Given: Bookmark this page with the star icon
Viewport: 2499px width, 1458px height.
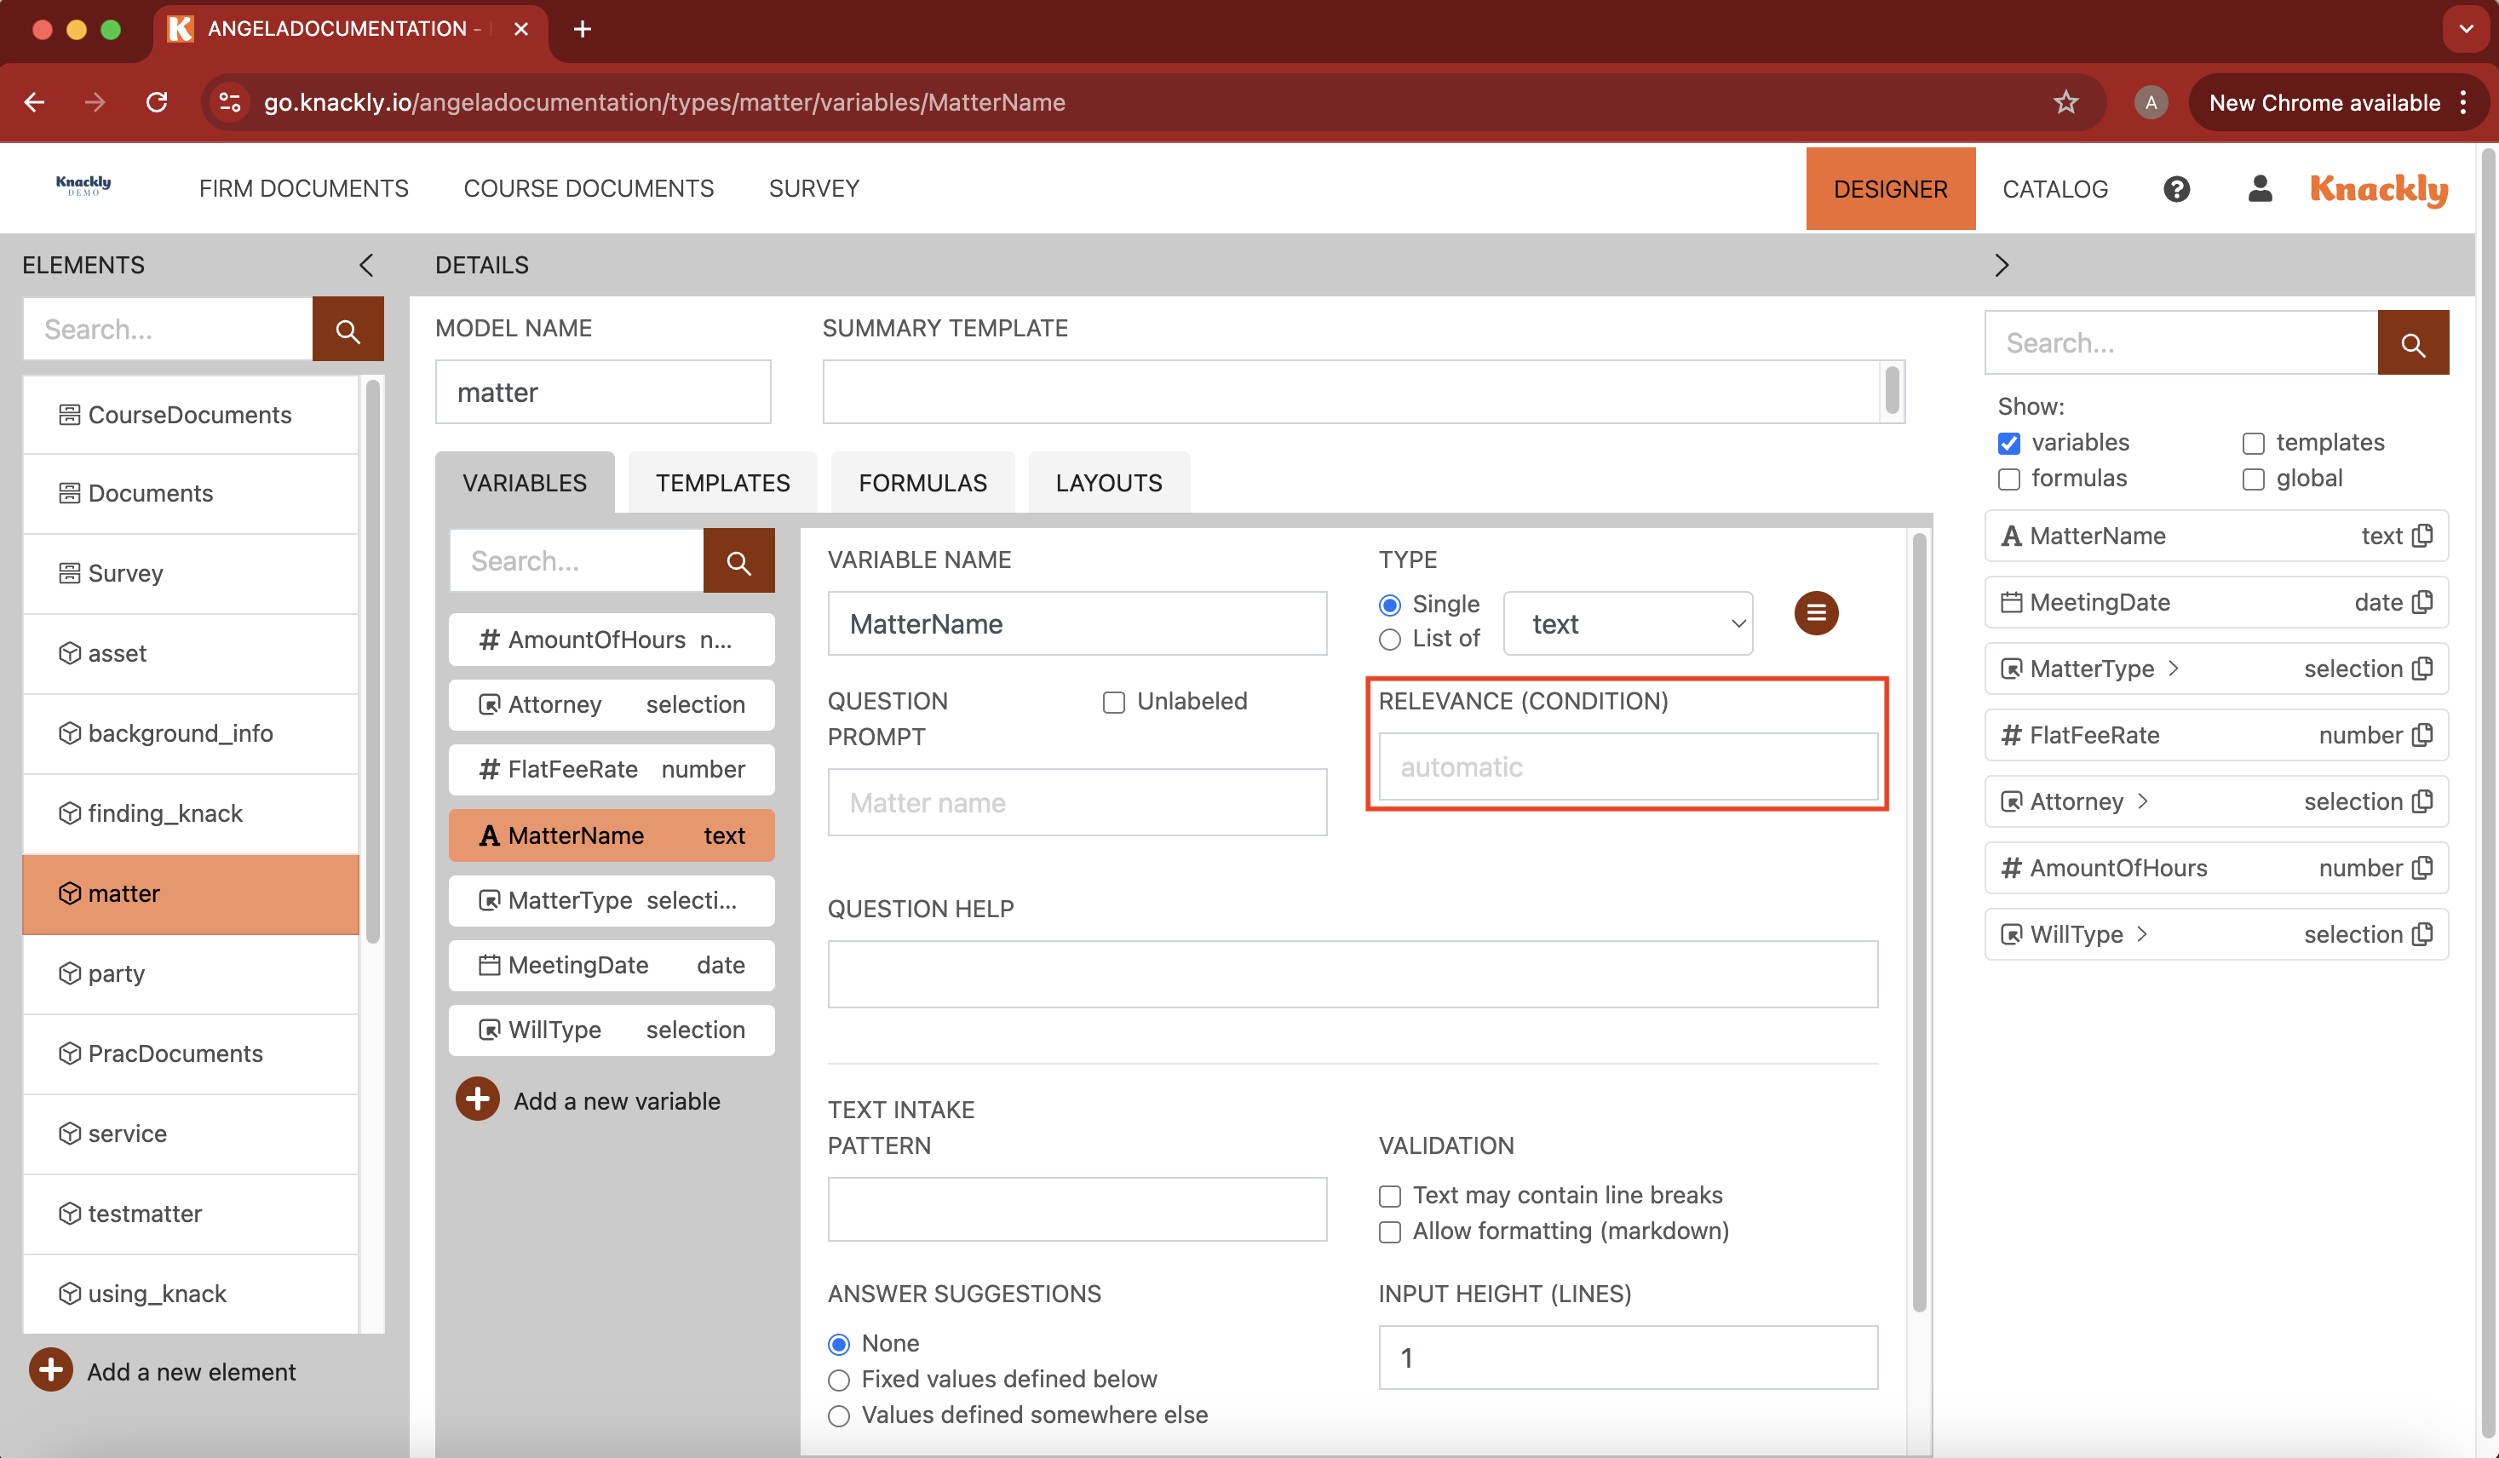Looking at the screenshot, I should tap(2065, 102).
